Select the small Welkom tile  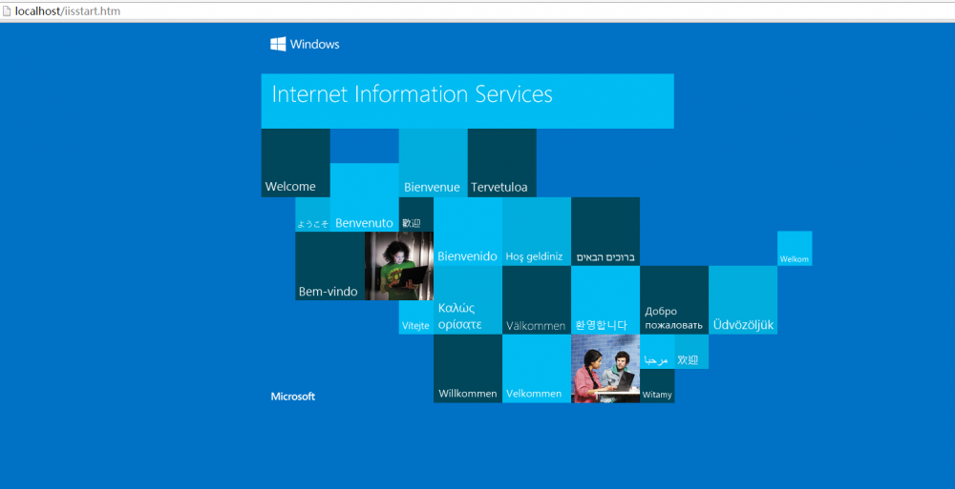point(795,249)
